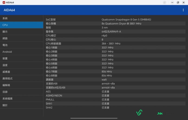Click the PMULL row label

[50, 100]
